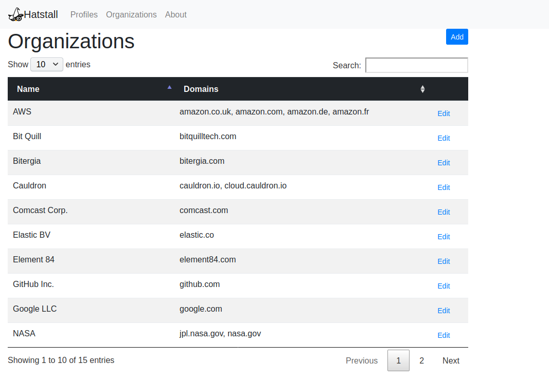Open the About nav item
Screen dimensions: 549x382
coord(176,15)
